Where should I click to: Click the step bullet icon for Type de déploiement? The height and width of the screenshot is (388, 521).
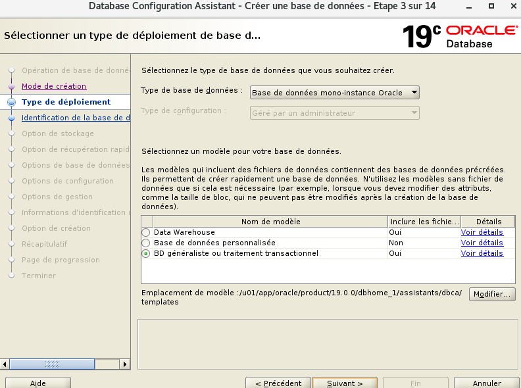[x=12, y=102]
